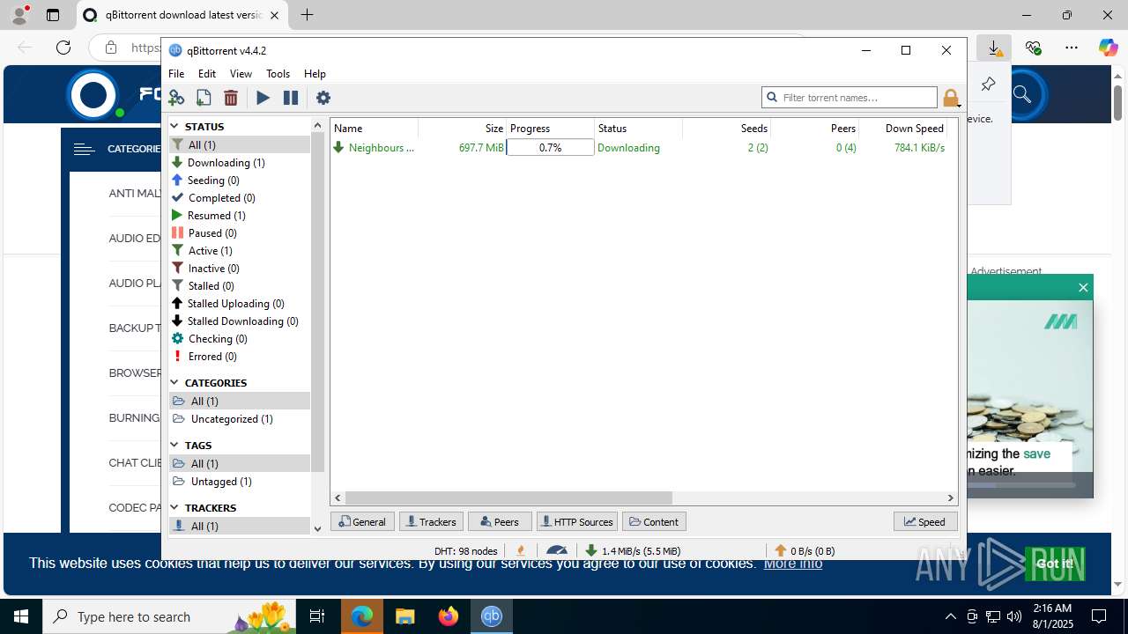This screenshot has width=1128, height=634.
Task: Switch to the HTTP Sources tab
Action: (576, 521)
